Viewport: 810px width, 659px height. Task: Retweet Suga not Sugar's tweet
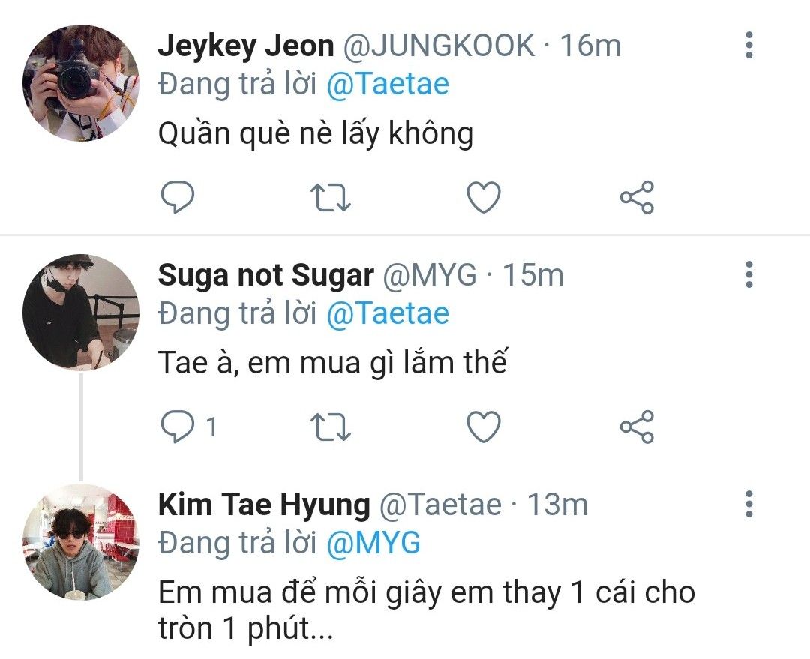(331, 427)
